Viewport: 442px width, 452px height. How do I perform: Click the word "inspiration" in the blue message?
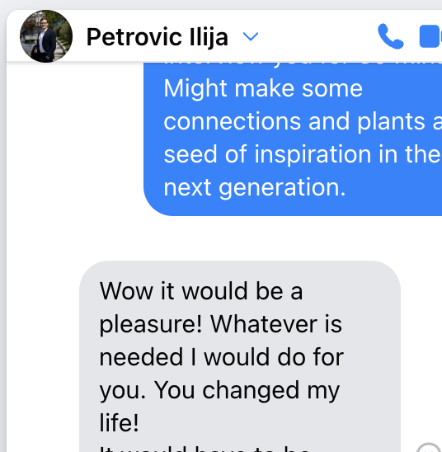click(x=313, y=154)
